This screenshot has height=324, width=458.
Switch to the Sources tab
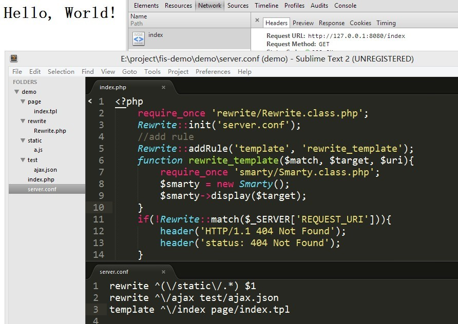(238, 6)
